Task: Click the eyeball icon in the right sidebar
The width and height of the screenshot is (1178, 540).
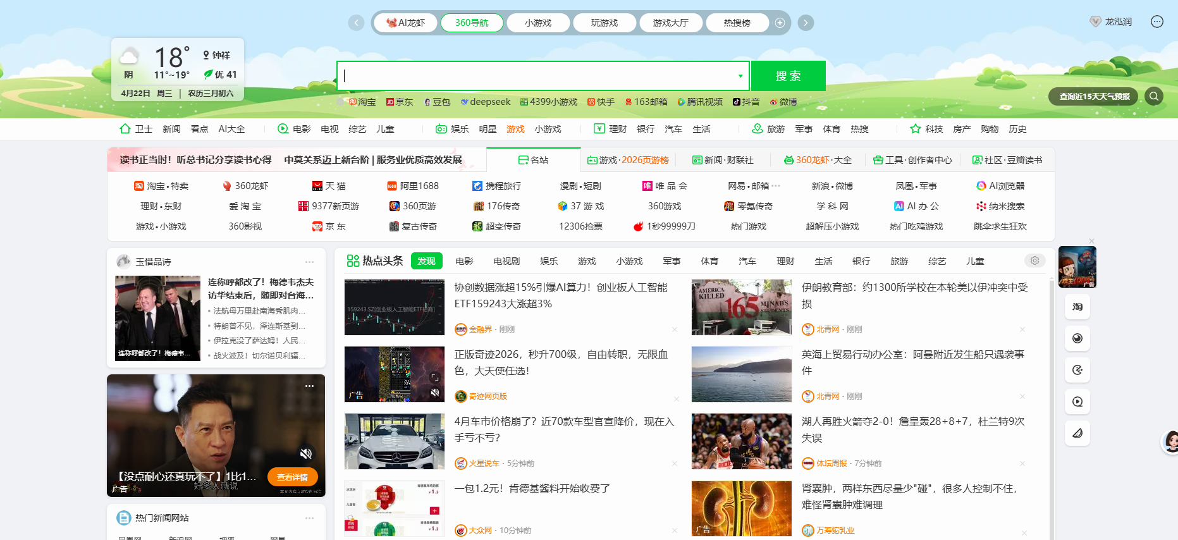Action: (1077, 338)
